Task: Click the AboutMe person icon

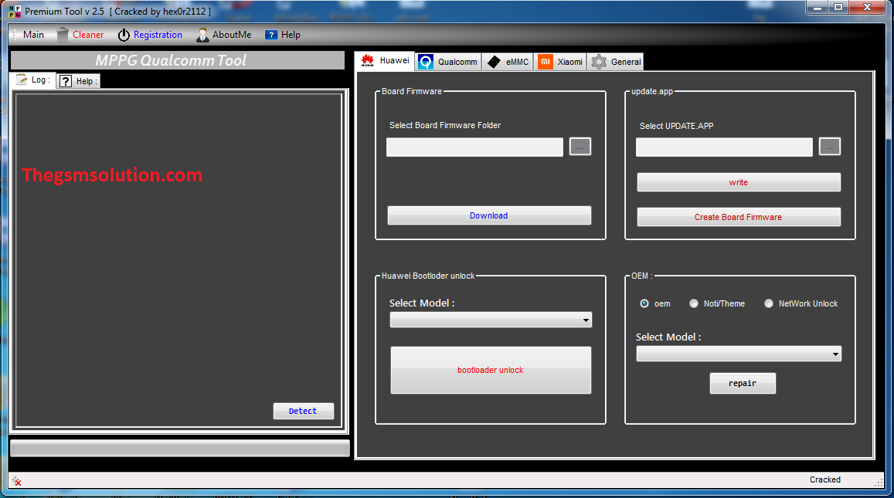Action: 202,35
